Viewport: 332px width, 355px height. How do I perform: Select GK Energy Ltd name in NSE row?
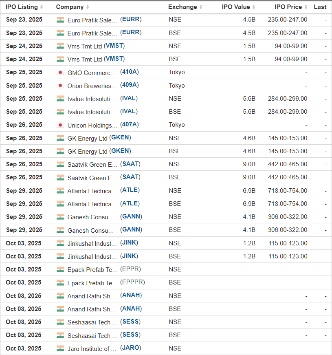(x=87, y=138)
